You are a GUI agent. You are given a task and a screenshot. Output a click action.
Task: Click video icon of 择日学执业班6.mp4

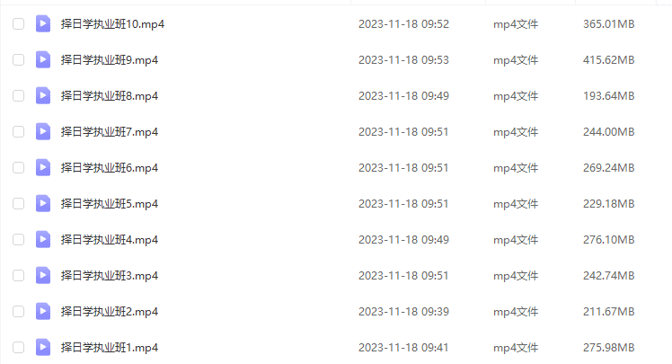click(43, 168)
